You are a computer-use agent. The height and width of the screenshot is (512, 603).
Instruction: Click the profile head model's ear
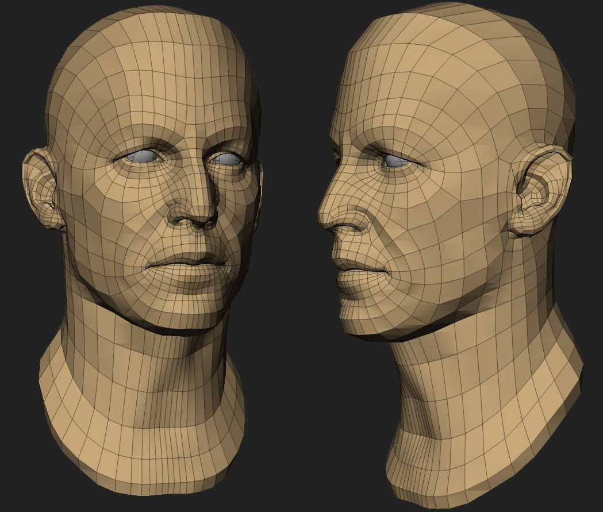point(540,192)
